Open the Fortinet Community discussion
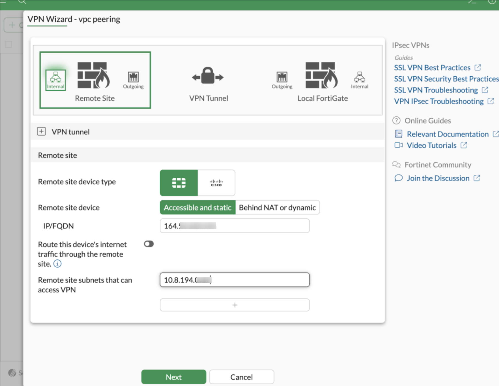The width and height of the screenshot is (499, 386). tap(438, 178)
